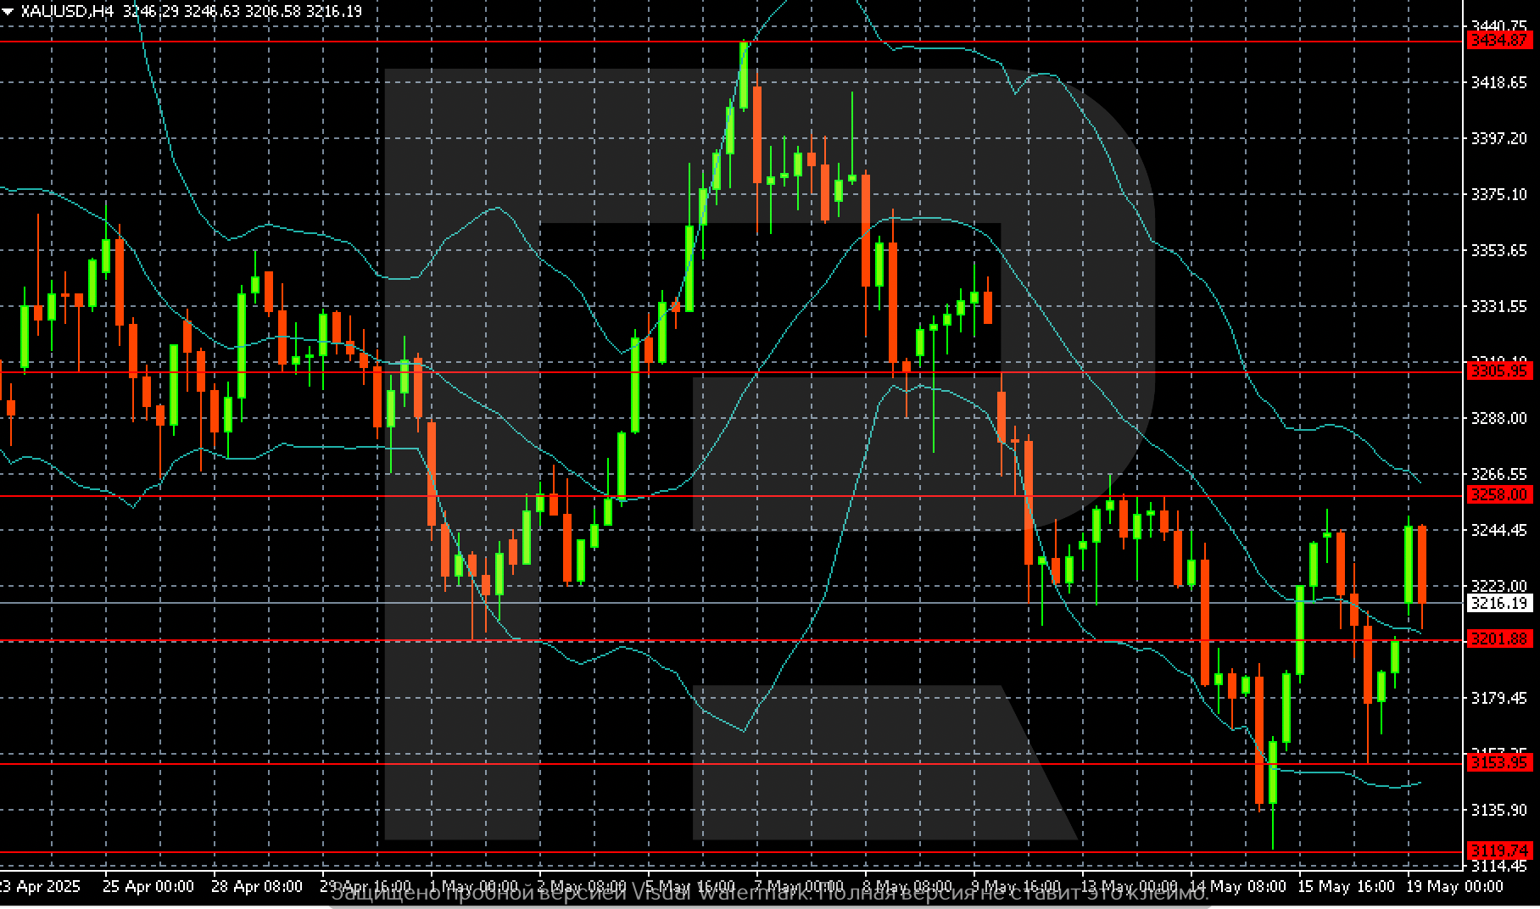The height and width of the screenshot is (909, 1540).
Task: Open the XAUUSD,H4 chart menu triangle
Action: tap(8, 12)
